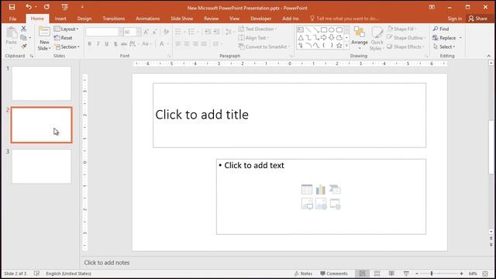Screen dimensions: 496x279
Task: Save the presentation with the floppy icon
Action: tap(12, 7)
